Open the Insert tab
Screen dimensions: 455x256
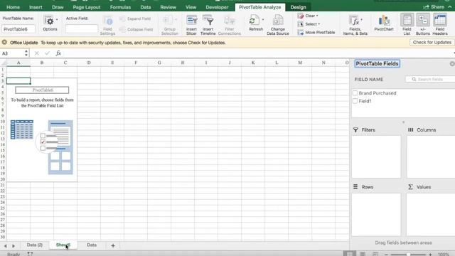click(36, 7)
